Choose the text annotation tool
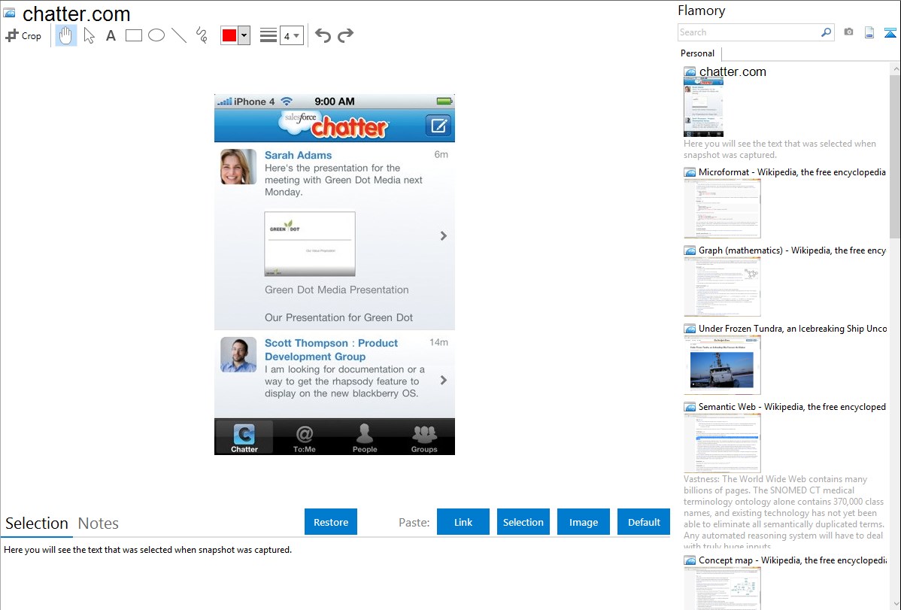Screen dimensions: 901x610 point(111,35)
